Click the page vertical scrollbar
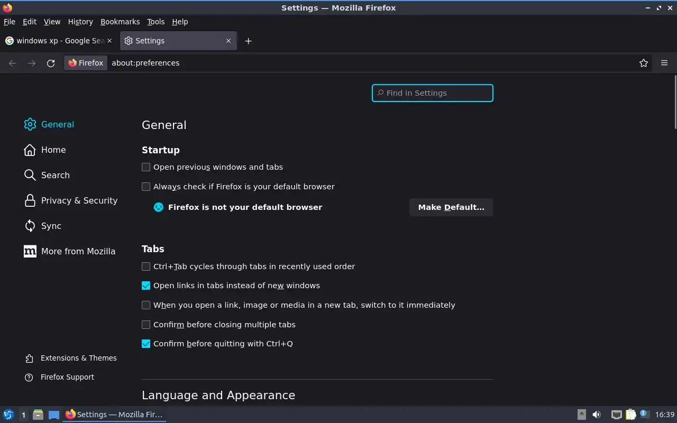 pyautogui.click(x=675, y=102)
